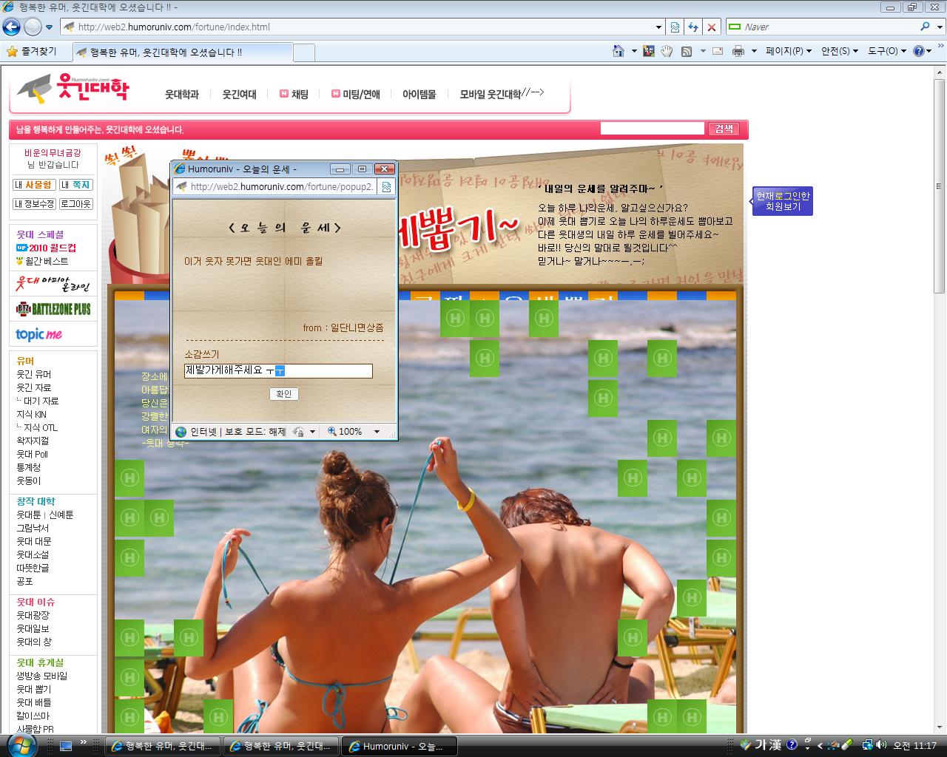Click the 현재로그인한 회원보기 button
The width and height of the screenshot is (947, 757).
tap(783, 201)
